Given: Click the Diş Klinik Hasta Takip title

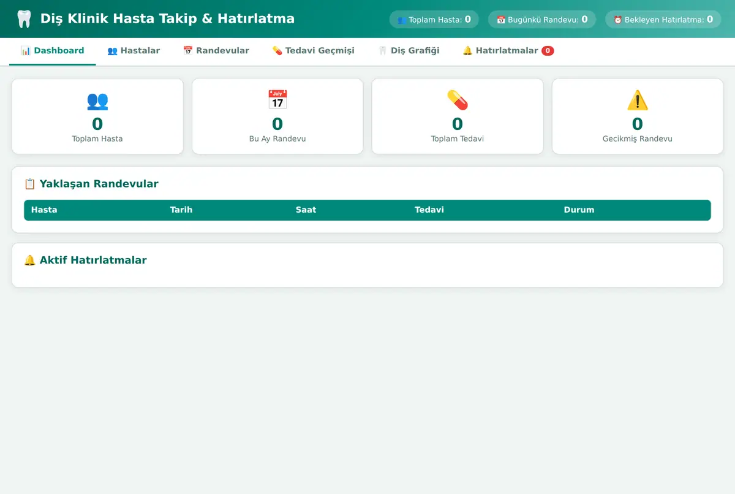Looking at the screenshot, I should coord(167,19).
